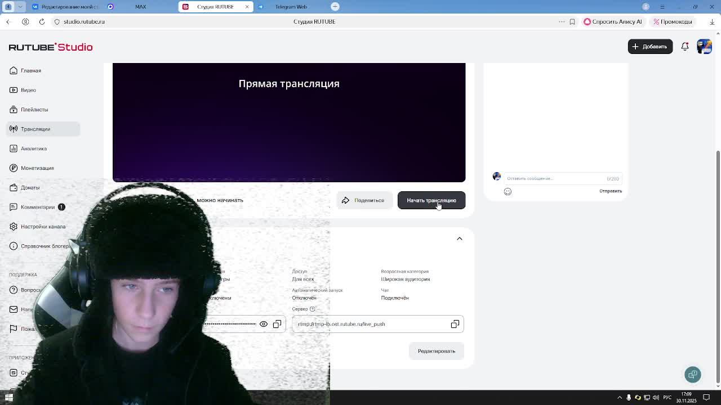721x405 pixels.
Task: Reload the studio.rutube.ru page
Action: click(42, 21)
